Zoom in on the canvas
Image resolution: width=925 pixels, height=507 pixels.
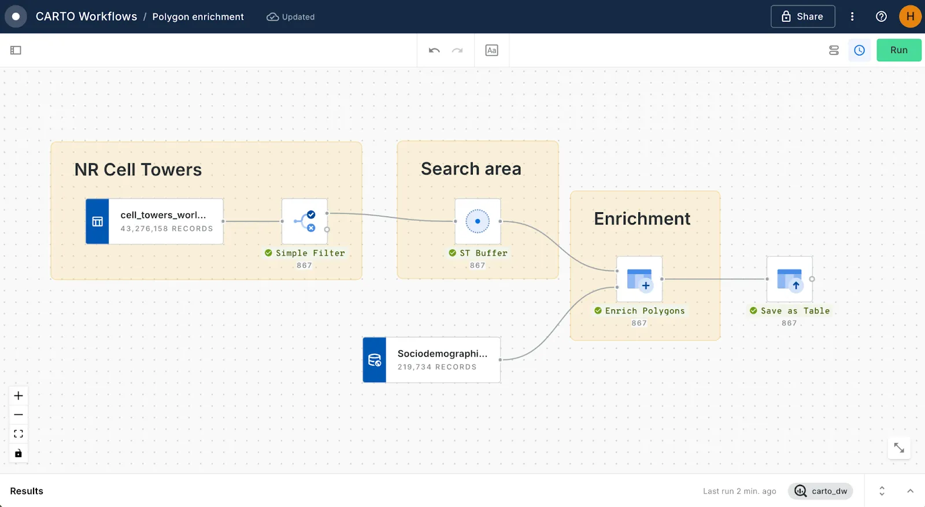pos(18,396)
